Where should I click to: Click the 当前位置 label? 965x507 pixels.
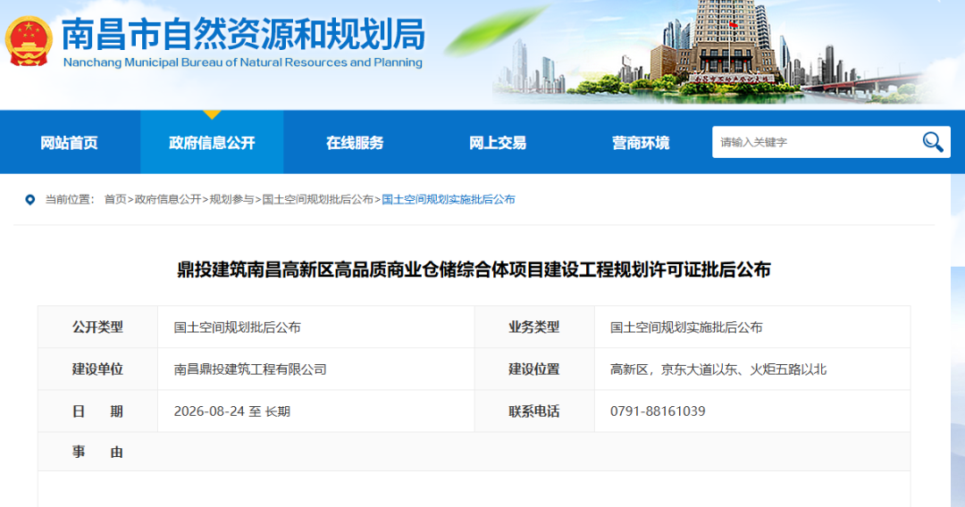pos(70,199)
